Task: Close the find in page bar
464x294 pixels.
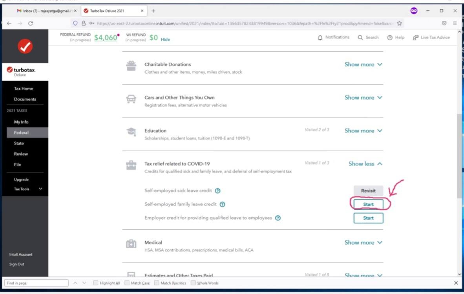Action: coord(456,283)
